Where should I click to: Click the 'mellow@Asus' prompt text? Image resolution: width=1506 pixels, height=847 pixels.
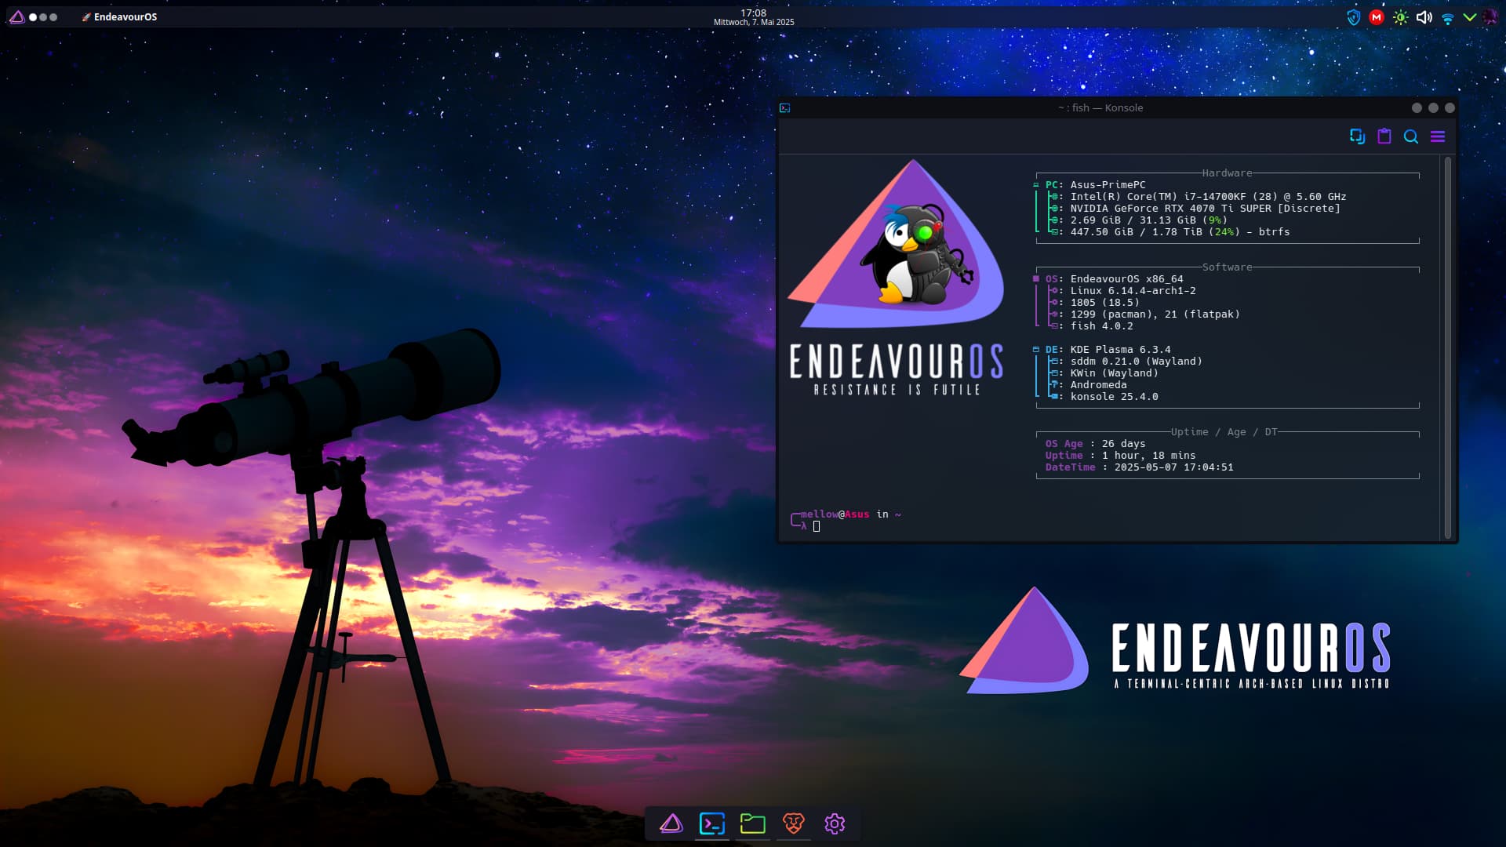coord(835,514)
